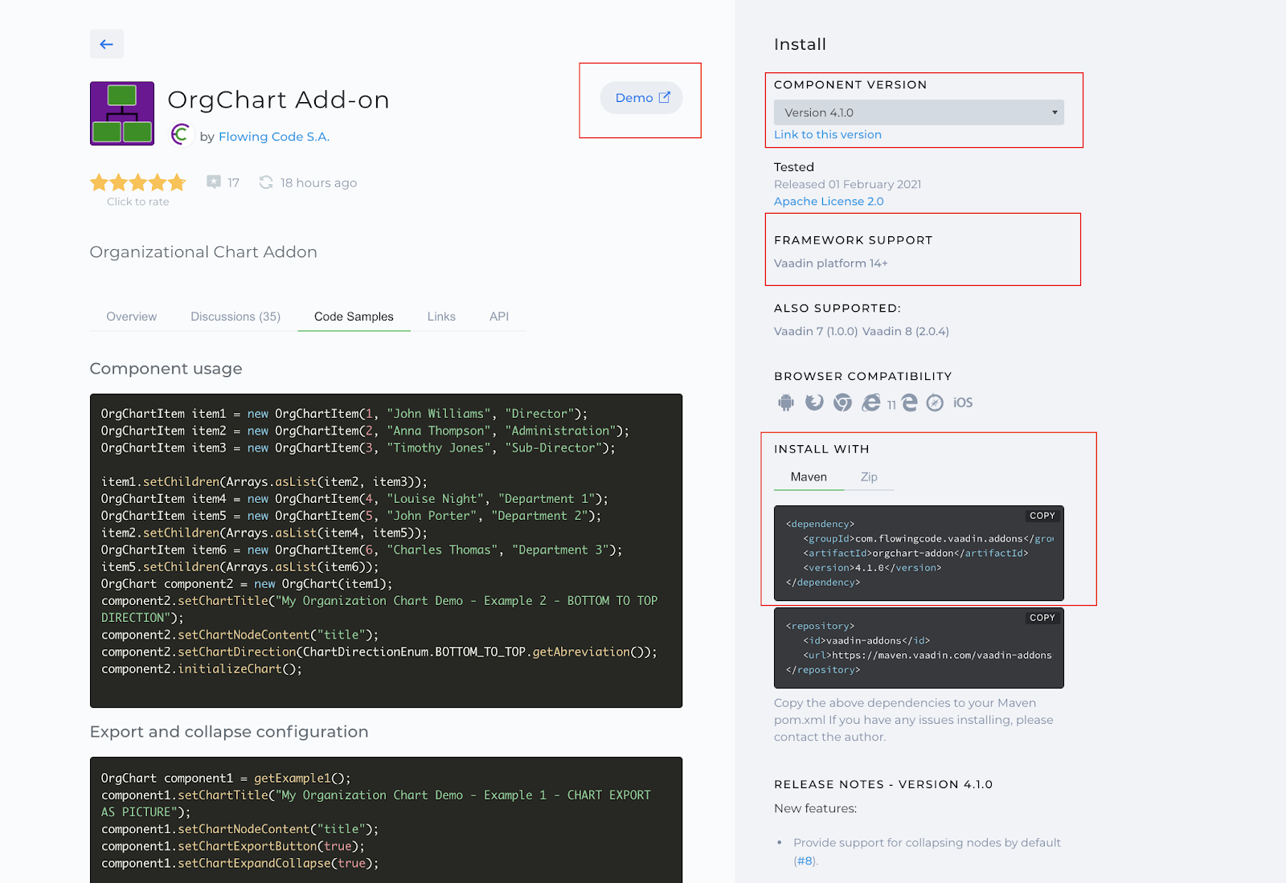The height and width of the screenshot is (883, 1286).
Task: Copy the Maven dependency snippet
Action: click(1042, 516)
